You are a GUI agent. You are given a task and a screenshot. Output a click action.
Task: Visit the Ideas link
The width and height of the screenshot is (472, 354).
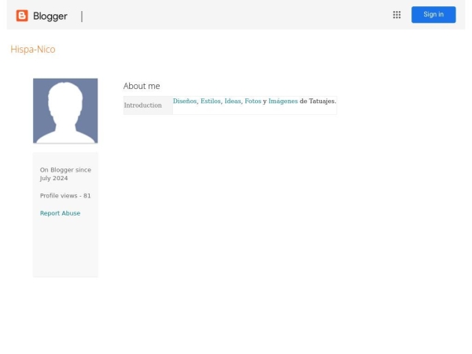[232, 101]
